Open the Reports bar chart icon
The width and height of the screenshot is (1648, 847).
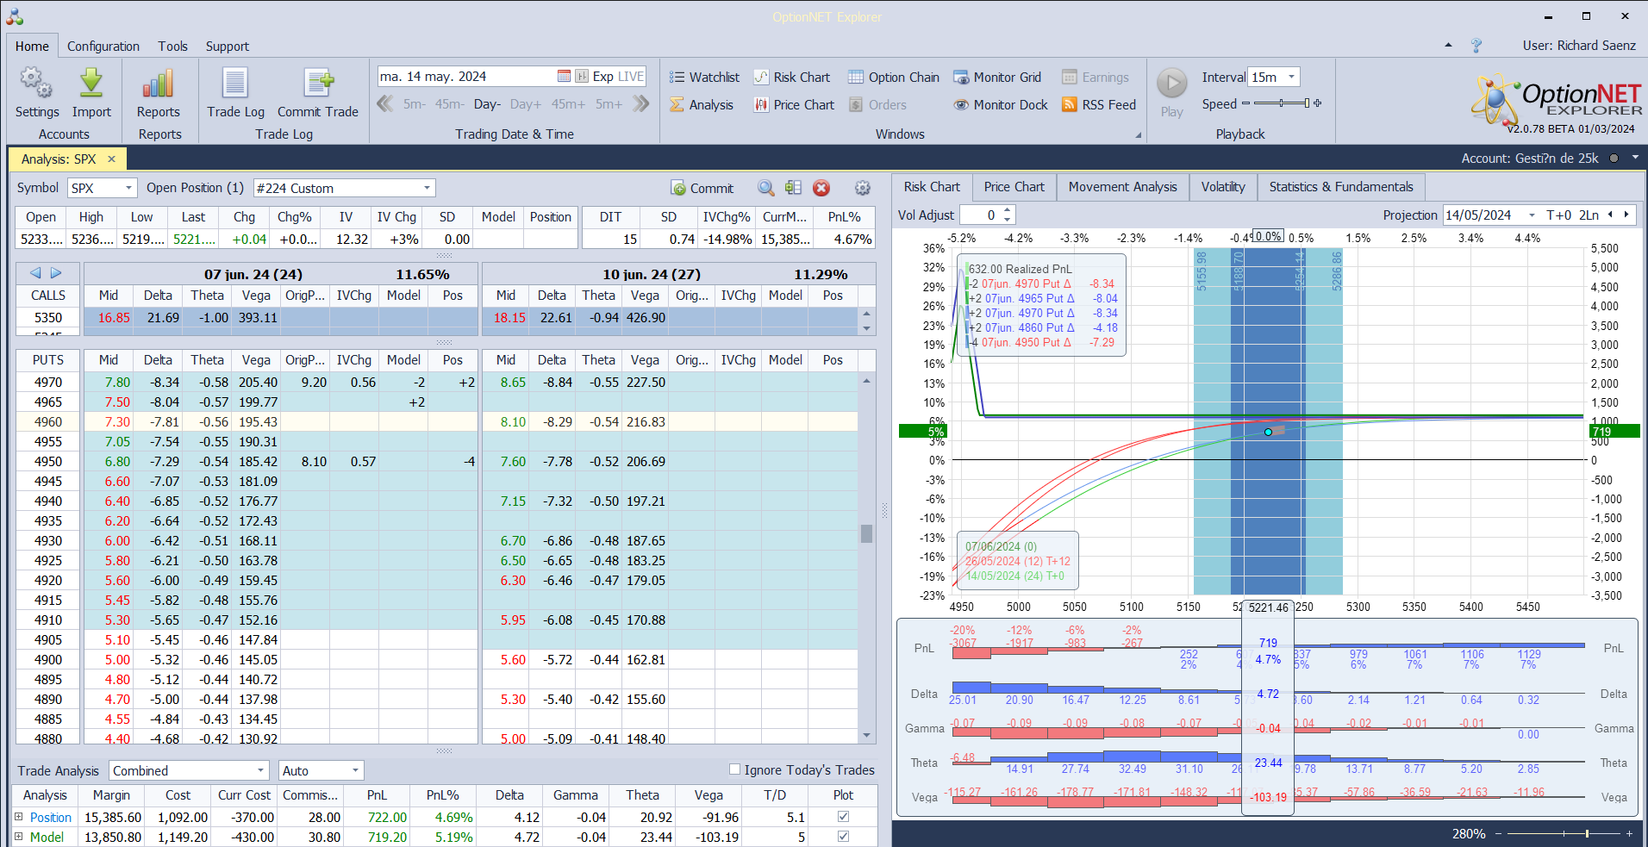(x=159, y=84)
